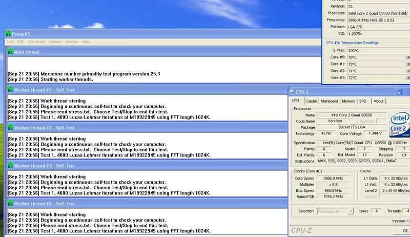Click the Tj. Max value 100°C
Viewport: 410px width, 237px height.
pyautogui.click(x=379, y=50)
